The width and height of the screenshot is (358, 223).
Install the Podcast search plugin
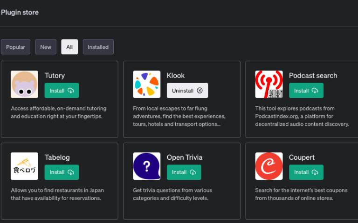point(306,91)
